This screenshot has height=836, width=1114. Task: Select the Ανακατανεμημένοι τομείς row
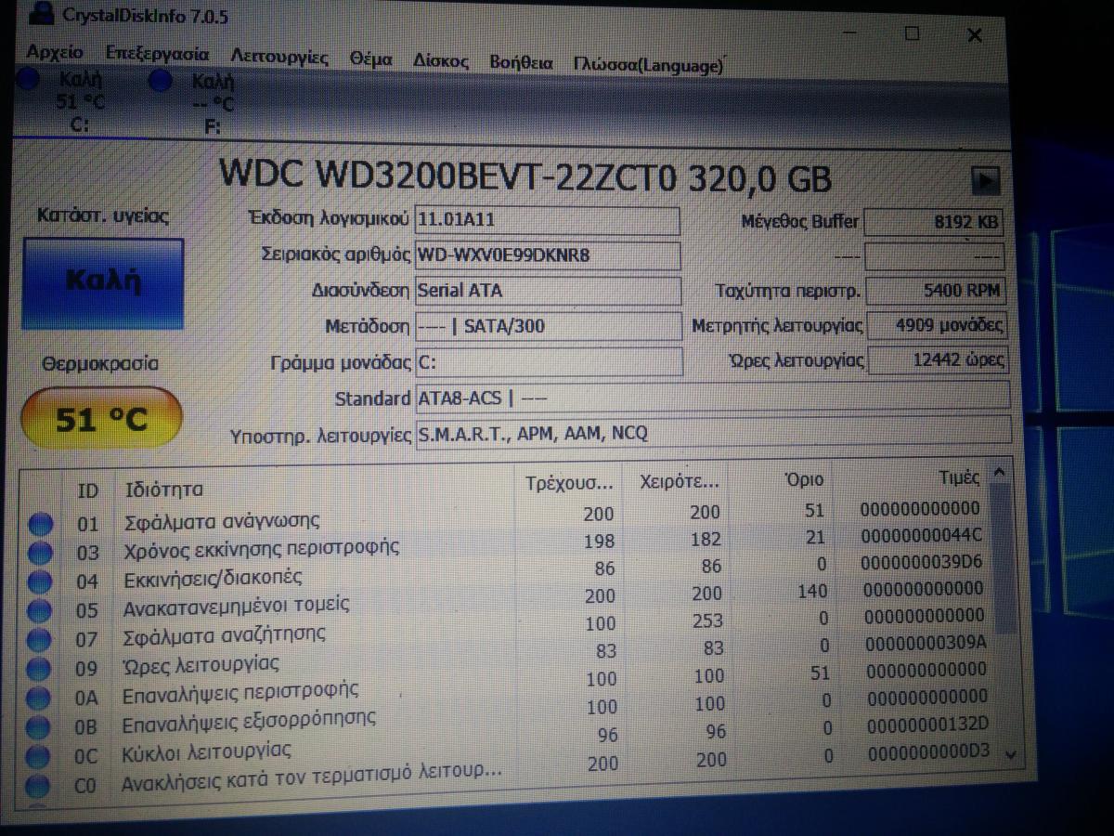(x=506, y=599)
